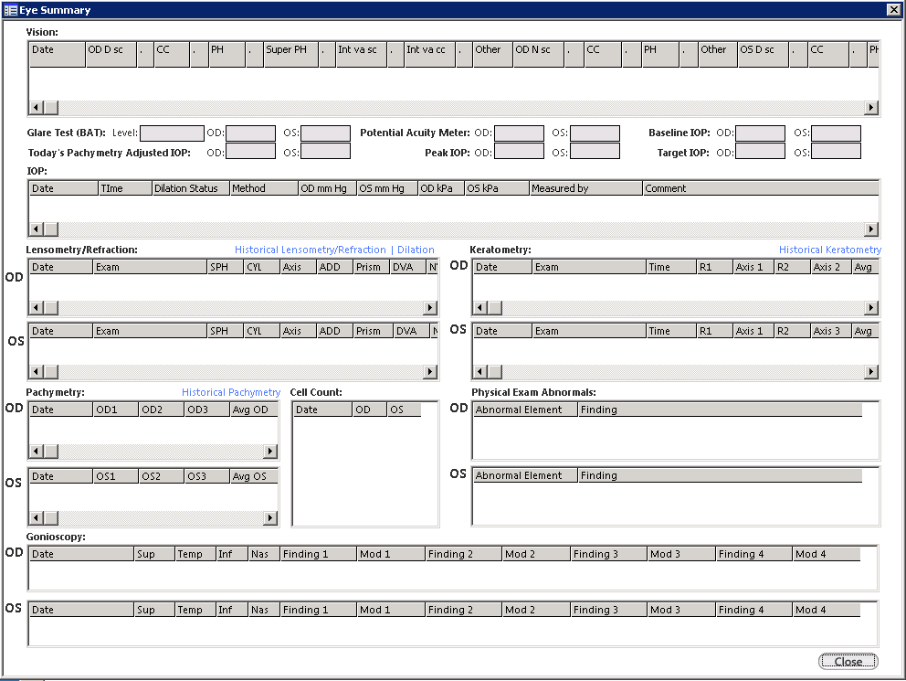Open Historical Pachymetry link
This screenshot has width=906, height=681.
[x=231, y=392]
